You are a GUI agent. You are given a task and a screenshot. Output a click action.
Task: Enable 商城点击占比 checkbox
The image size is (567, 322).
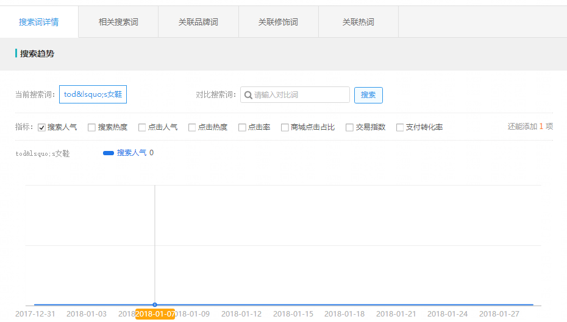(285, 128)
